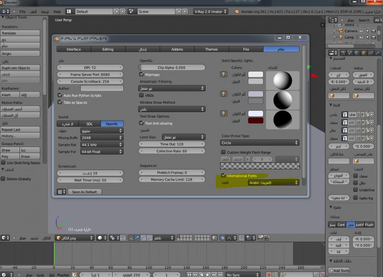Enable the Underline checkbox in font panel

point(356,190)
